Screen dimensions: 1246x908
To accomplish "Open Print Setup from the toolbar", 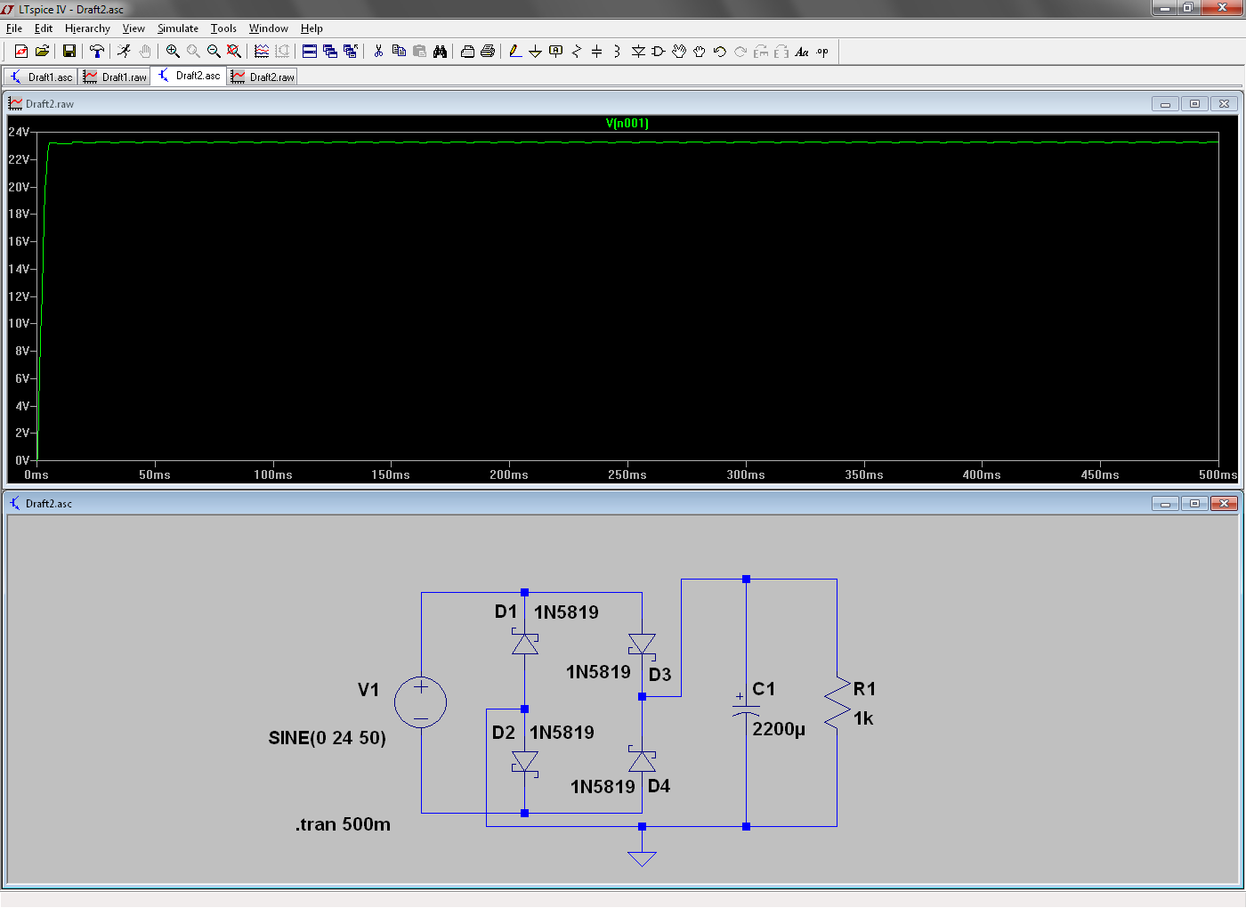I will (467, 52).
